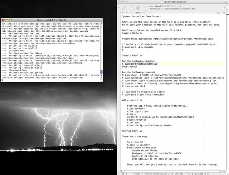Click the '% open -a kdenlive' line
229x175 pixels.
pos(138,145)
